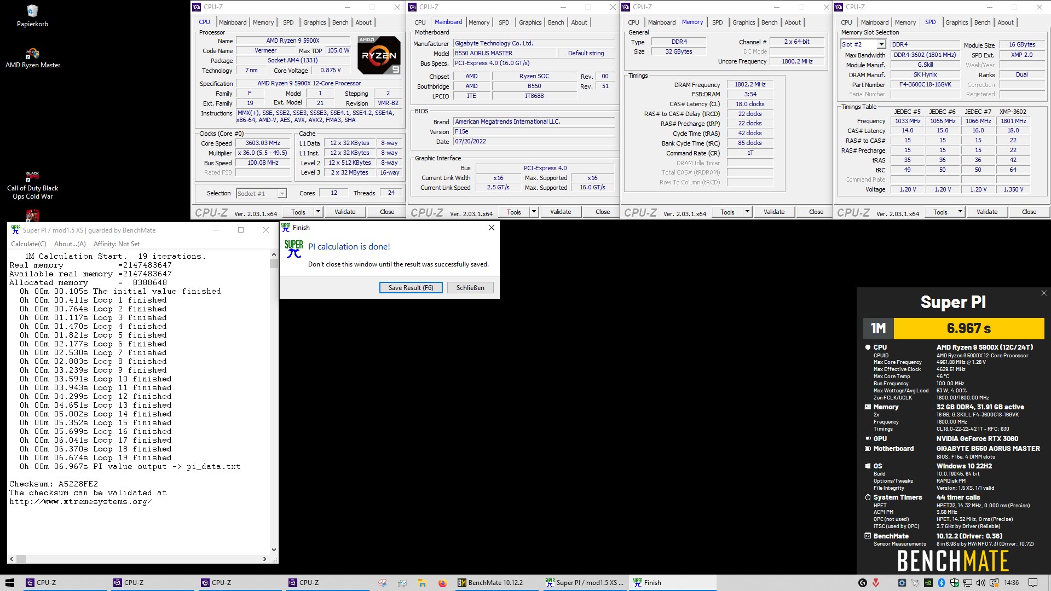Close the Finish dialog with the X
The width and height of the screenshot is (1051, 591).
tap(491, 228)
